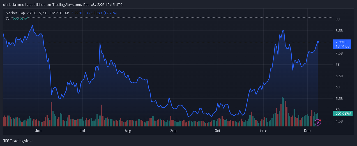Click the 4.5B price scale label

pos(339,121)
